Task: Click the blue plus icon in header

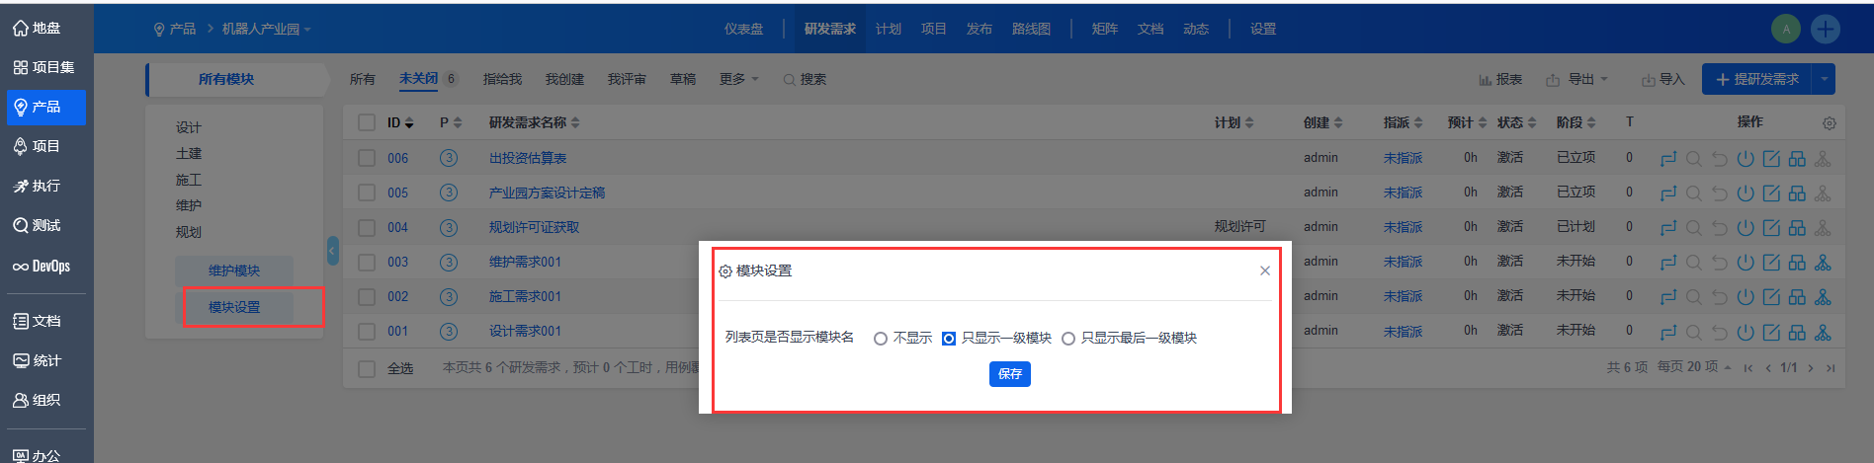Action: pyautogui.click(x=1825, y=29)
